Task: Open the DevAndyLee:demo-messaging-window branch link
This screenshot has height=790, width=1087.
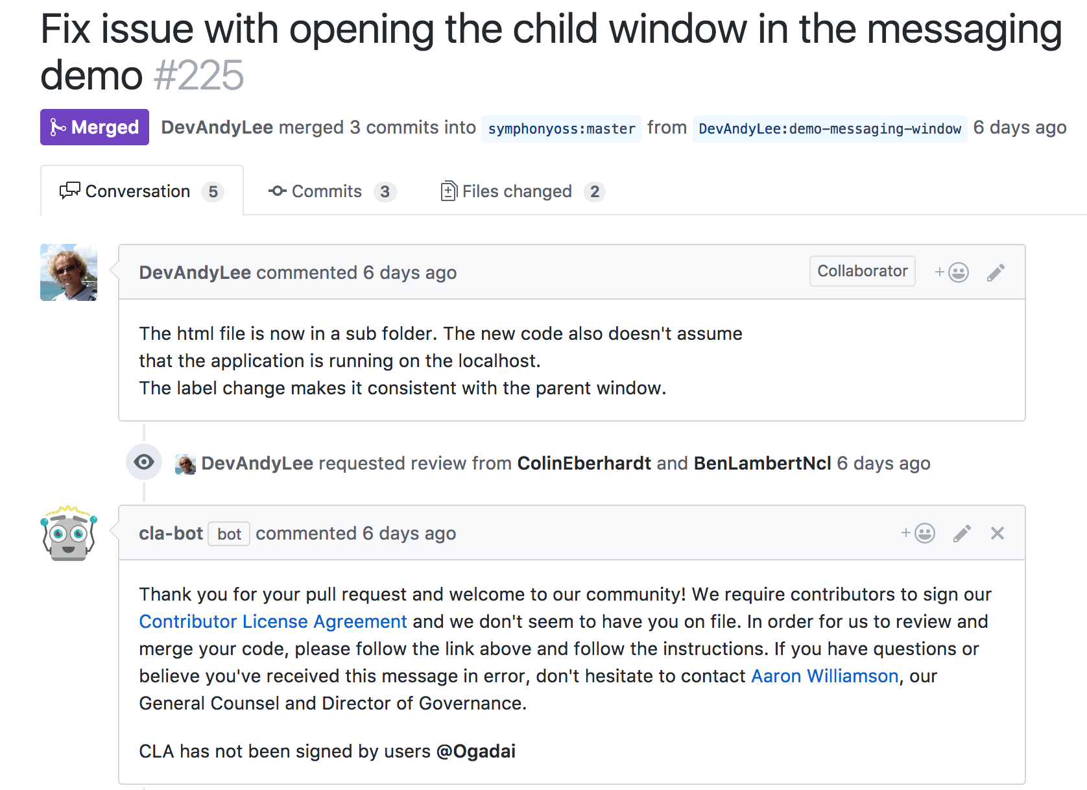Action: click(830, 128)
